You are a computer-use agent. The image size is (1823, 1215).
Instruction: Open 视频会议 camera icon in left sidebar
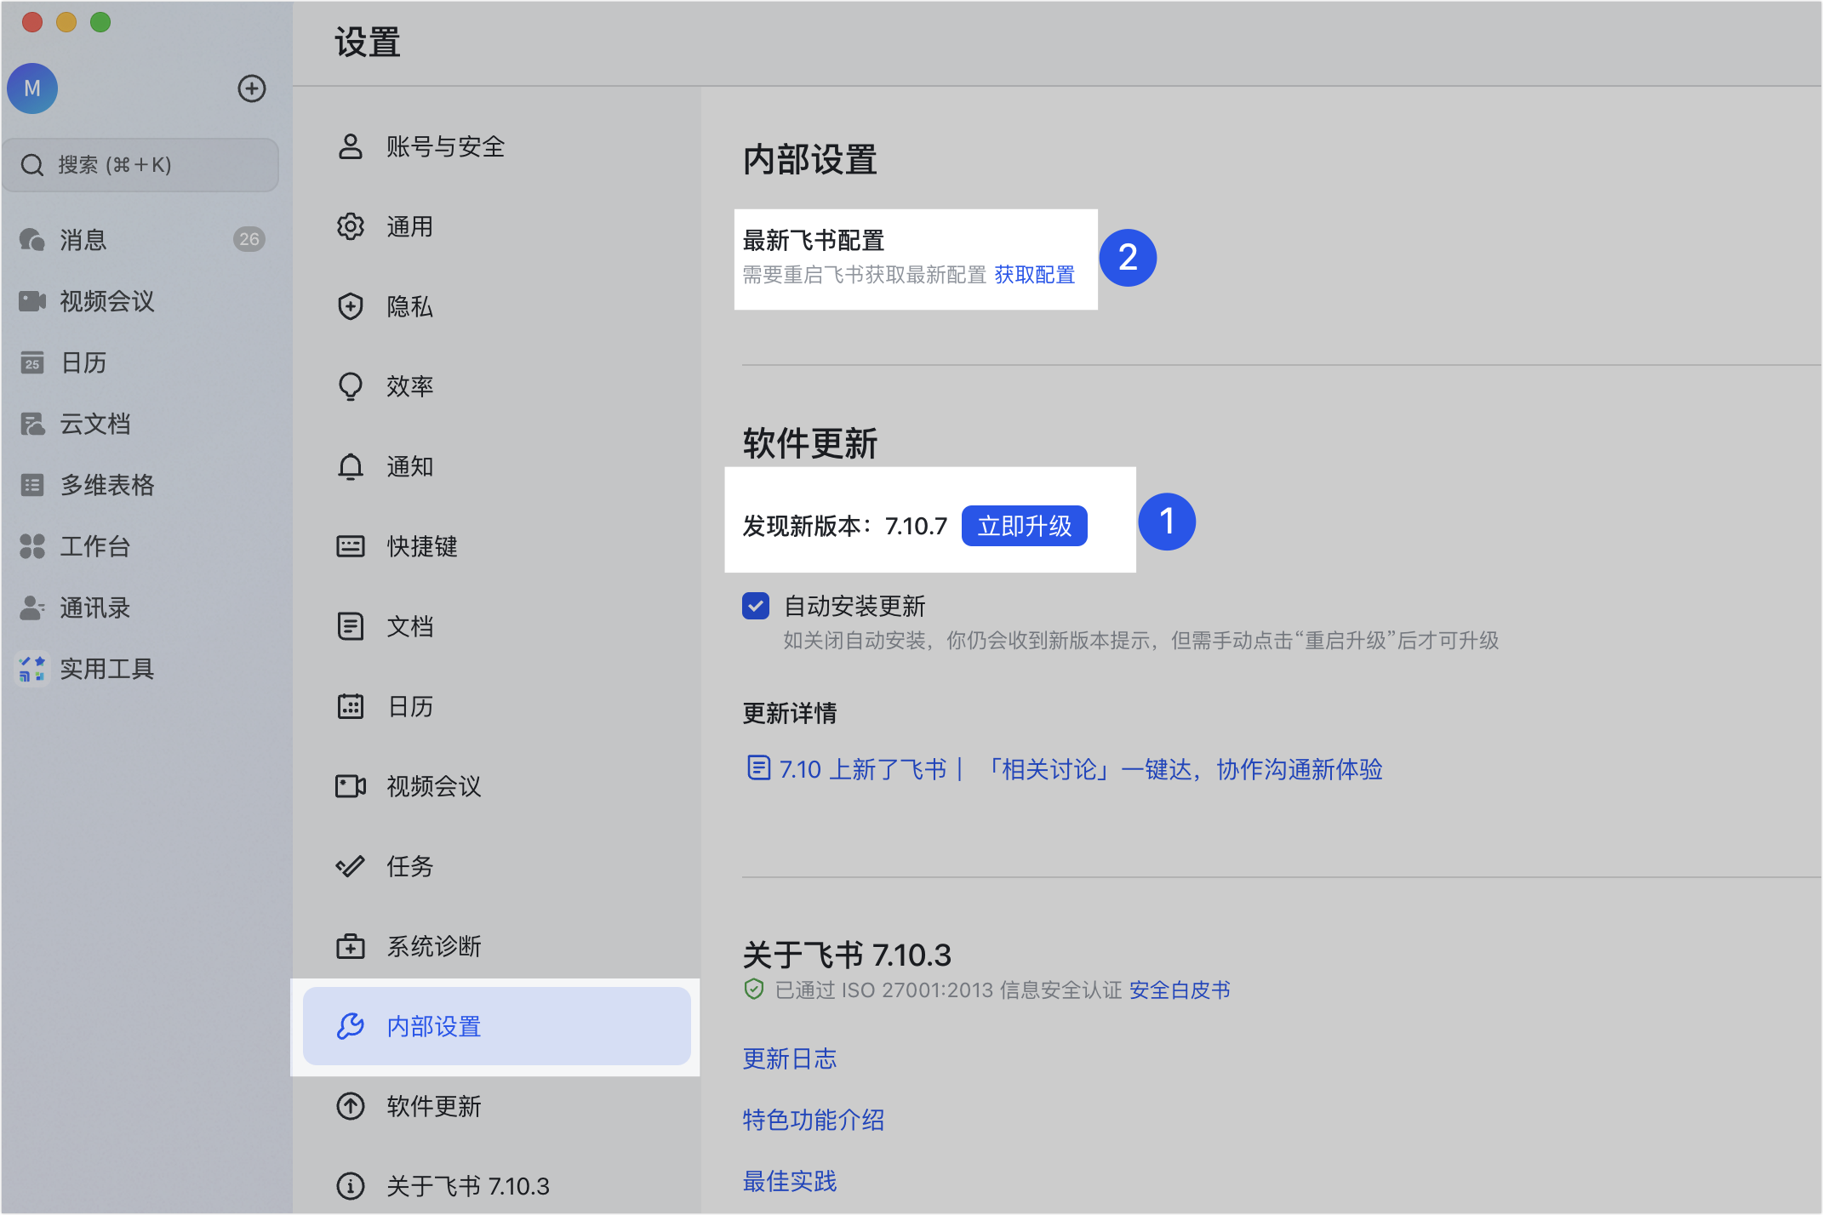(32, 301)
